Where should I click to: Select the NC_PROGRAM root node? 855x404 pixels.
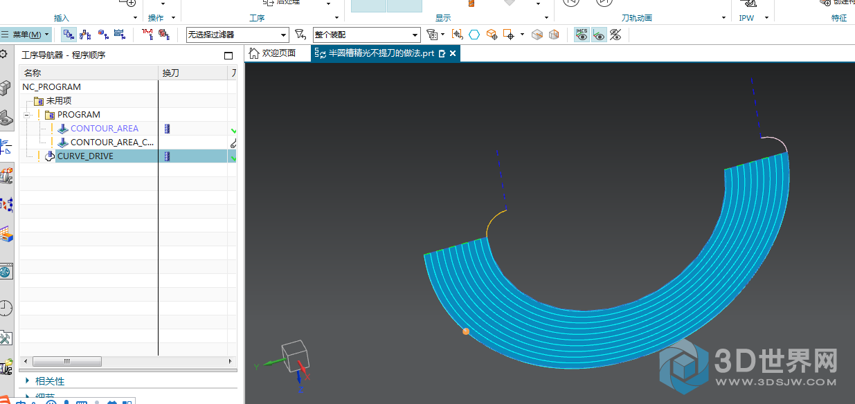(51, 87)
